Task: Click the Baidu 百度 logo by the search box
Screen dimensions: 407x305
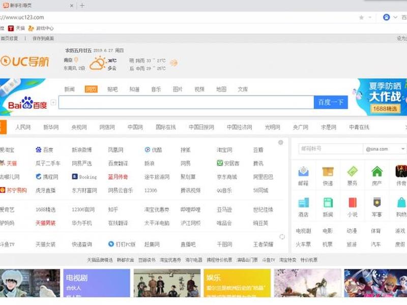Action: 27,103
